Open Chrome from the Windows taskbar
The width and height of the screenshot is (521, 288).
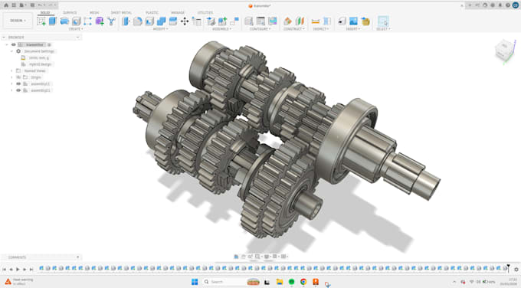point(303,282)
